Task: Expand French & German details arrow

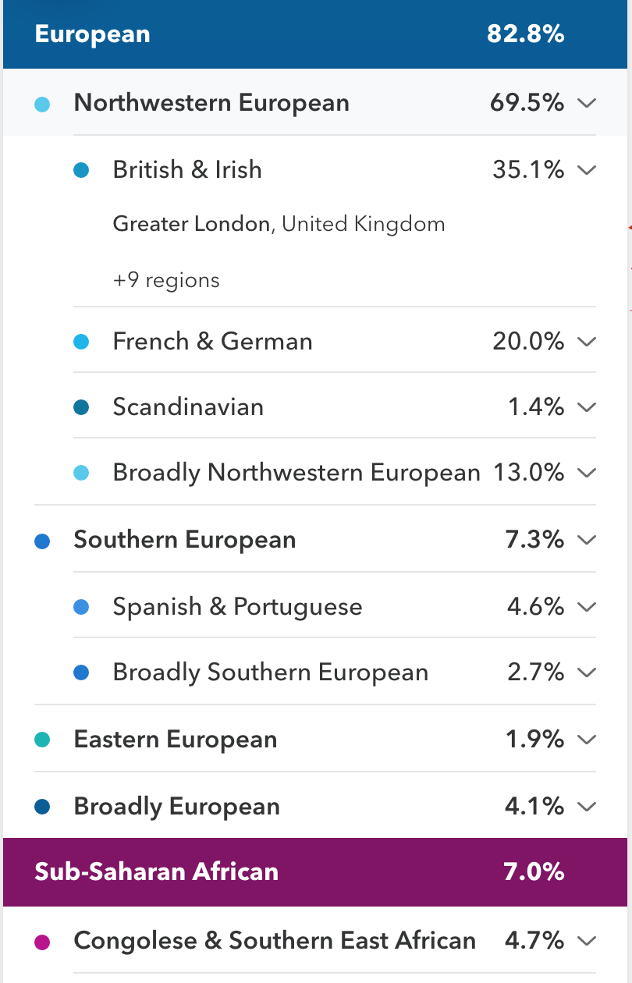Action: (588, 342)
